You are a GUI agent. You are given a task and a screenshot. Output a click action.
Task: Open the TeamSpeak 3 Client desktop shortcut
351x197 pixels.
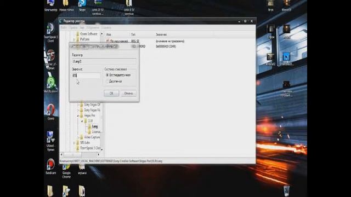tap(51, 32)
